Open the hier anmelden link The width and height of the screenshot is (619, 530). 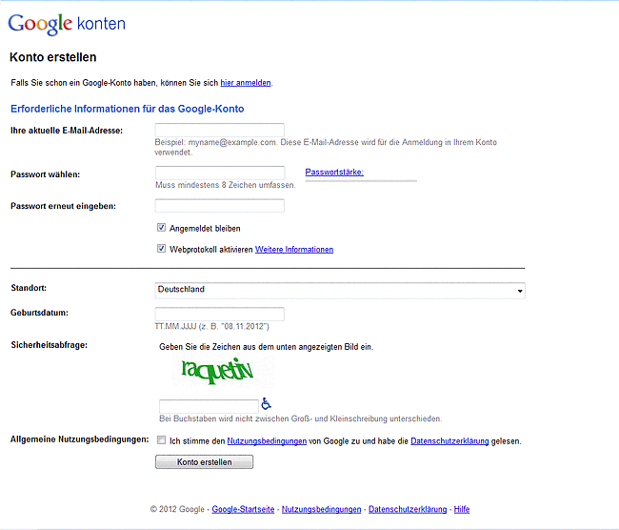tap(246, 83)
